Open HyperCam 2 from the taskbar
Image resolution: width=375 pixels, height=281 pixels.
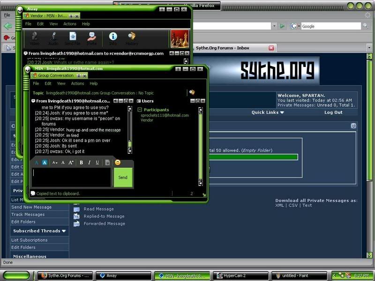[240, 276]
